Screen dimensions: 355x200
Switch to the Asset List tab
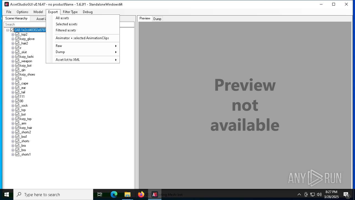coord(41,19)
